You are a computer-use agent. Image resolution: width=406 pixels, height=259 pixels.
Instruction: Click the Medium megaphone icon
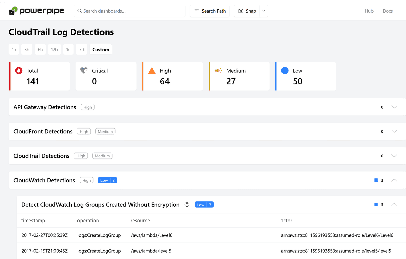click(x=218, y=71)
